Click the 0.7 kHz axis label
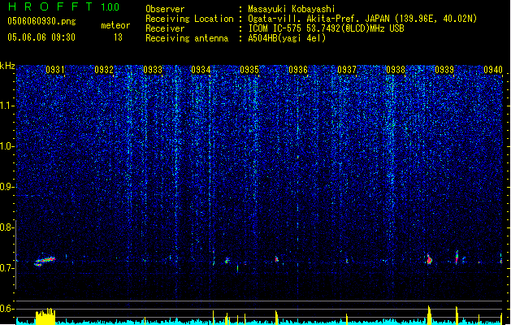 coord(6,268)
